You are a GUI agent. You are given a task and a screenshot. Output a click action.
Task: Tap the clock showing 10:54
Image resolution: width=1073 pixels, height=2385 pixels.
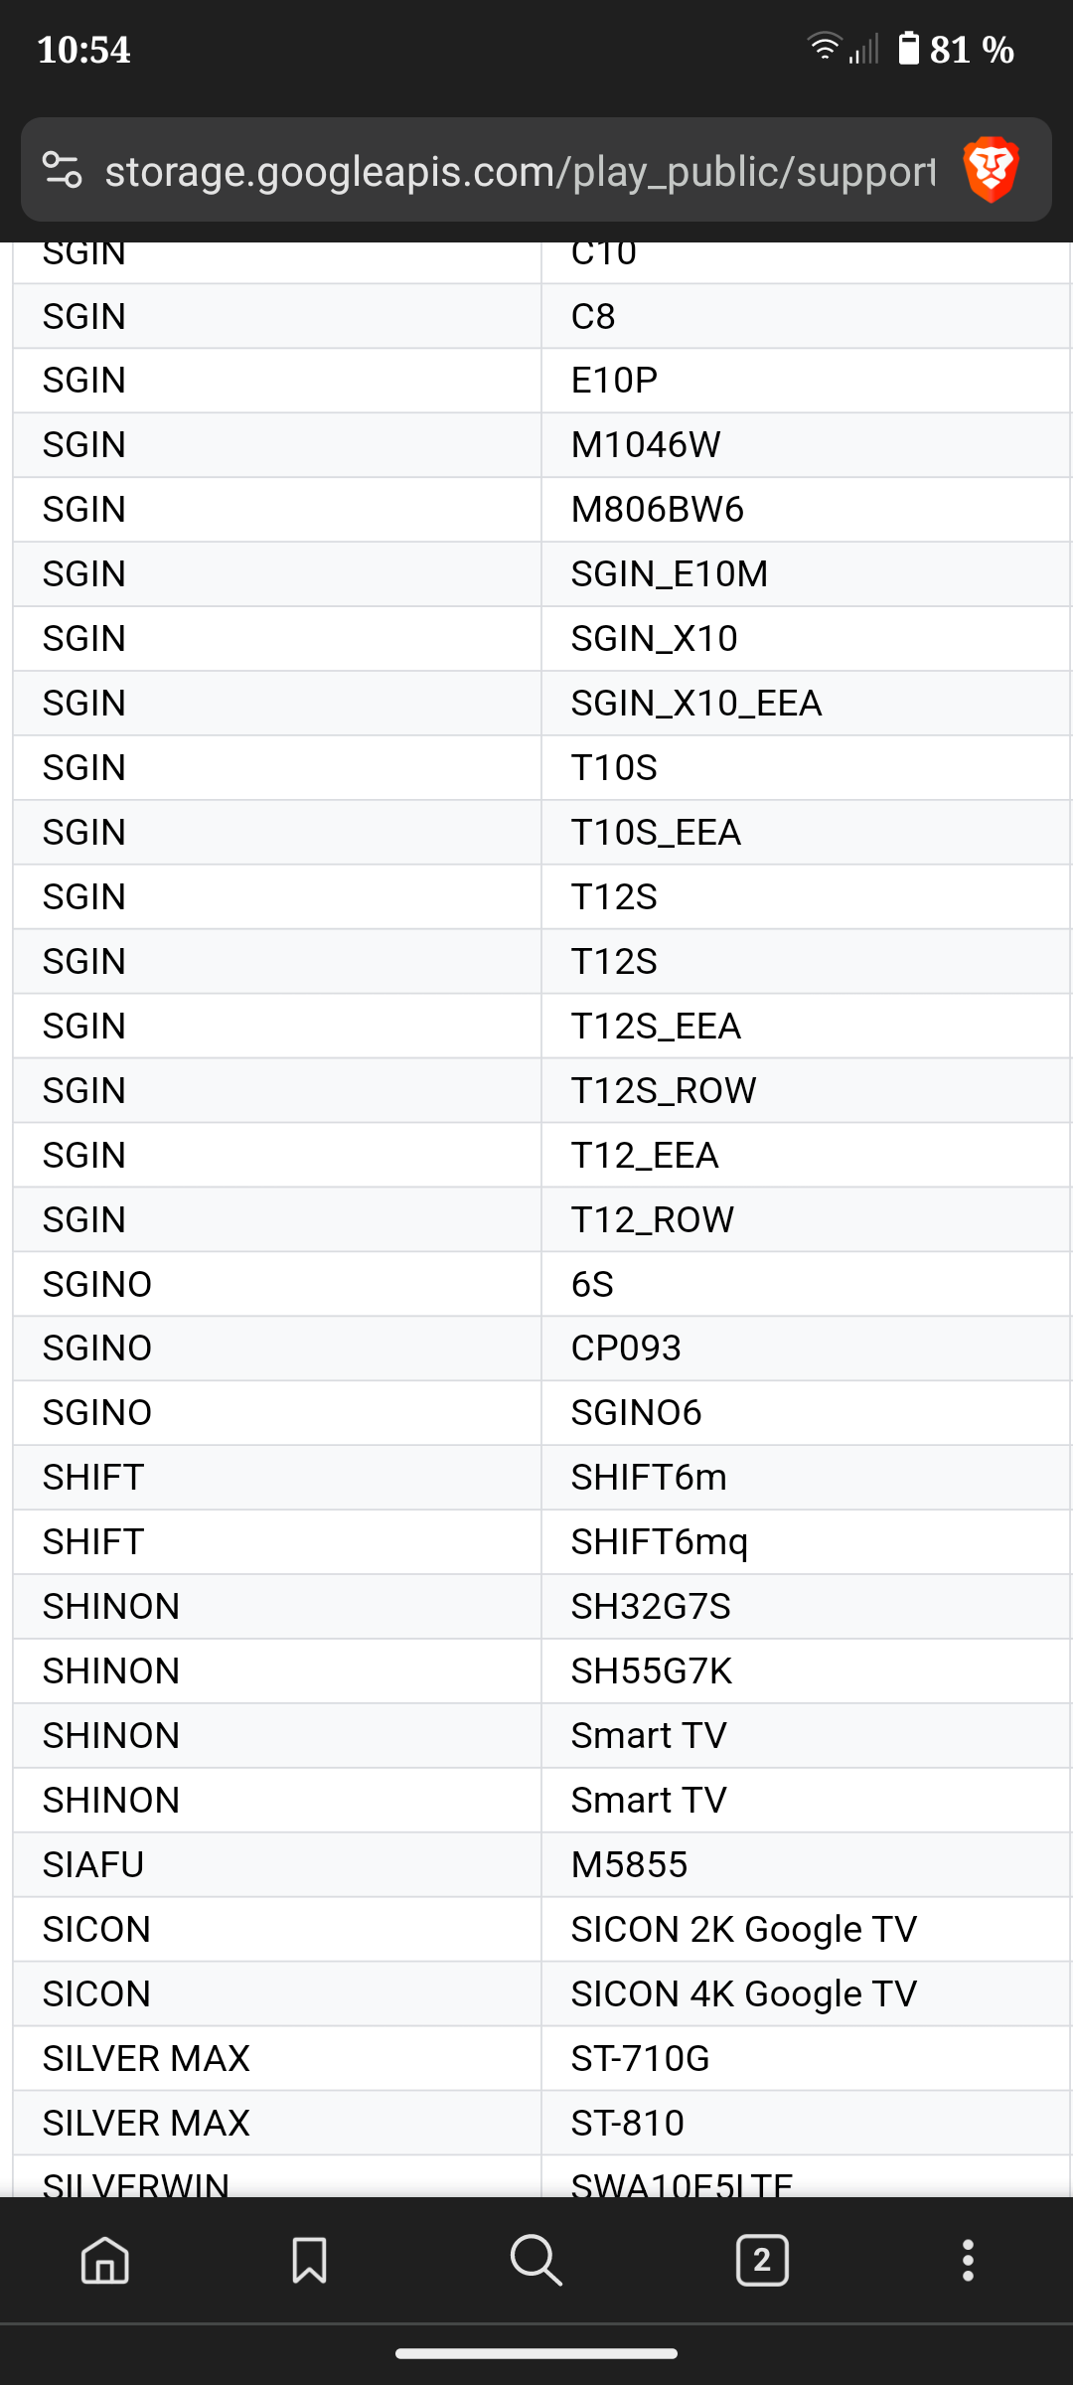[83, 50]
